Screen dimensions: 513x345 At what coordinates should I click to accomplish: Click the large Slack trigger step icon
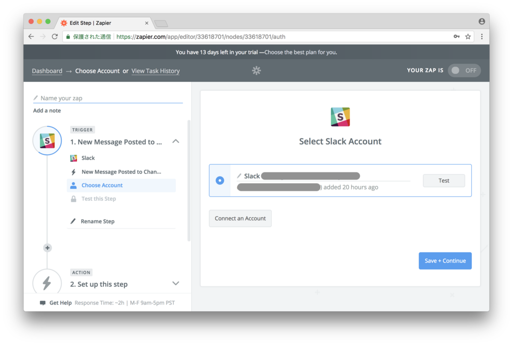(x=47, y=140)
